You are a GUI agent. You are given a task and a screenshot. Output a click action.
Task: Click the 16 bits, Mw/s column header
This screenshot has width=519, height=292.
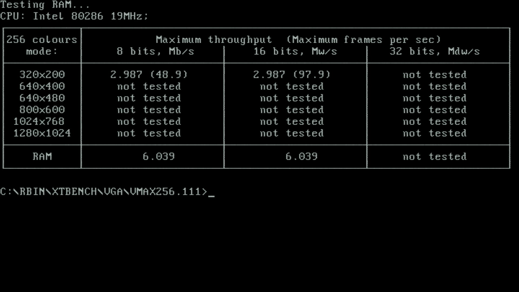click(x=295, y=51)
